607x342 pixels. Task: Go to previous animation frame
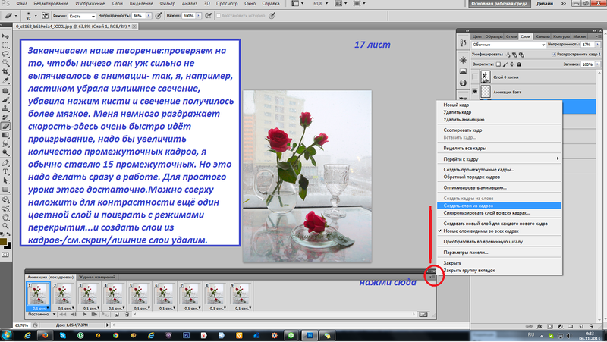point(74,315)
